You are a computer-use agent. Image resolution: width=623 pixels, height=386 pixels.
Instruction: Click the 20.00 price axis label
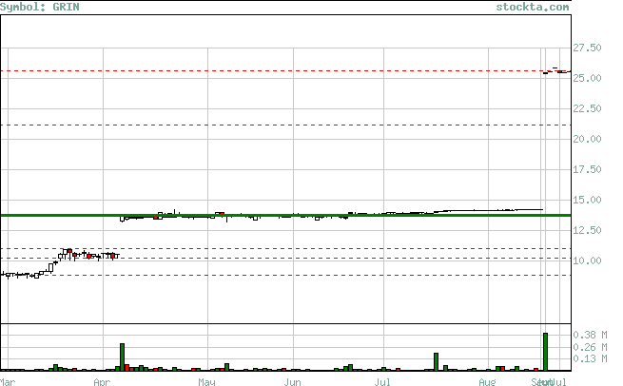587,139
